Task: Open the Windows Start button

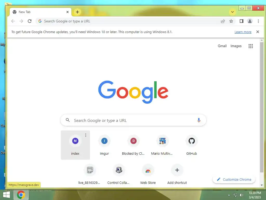Action: (6, 195)
